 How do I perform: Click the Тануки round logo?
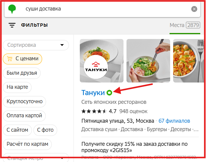click(96, 67)
